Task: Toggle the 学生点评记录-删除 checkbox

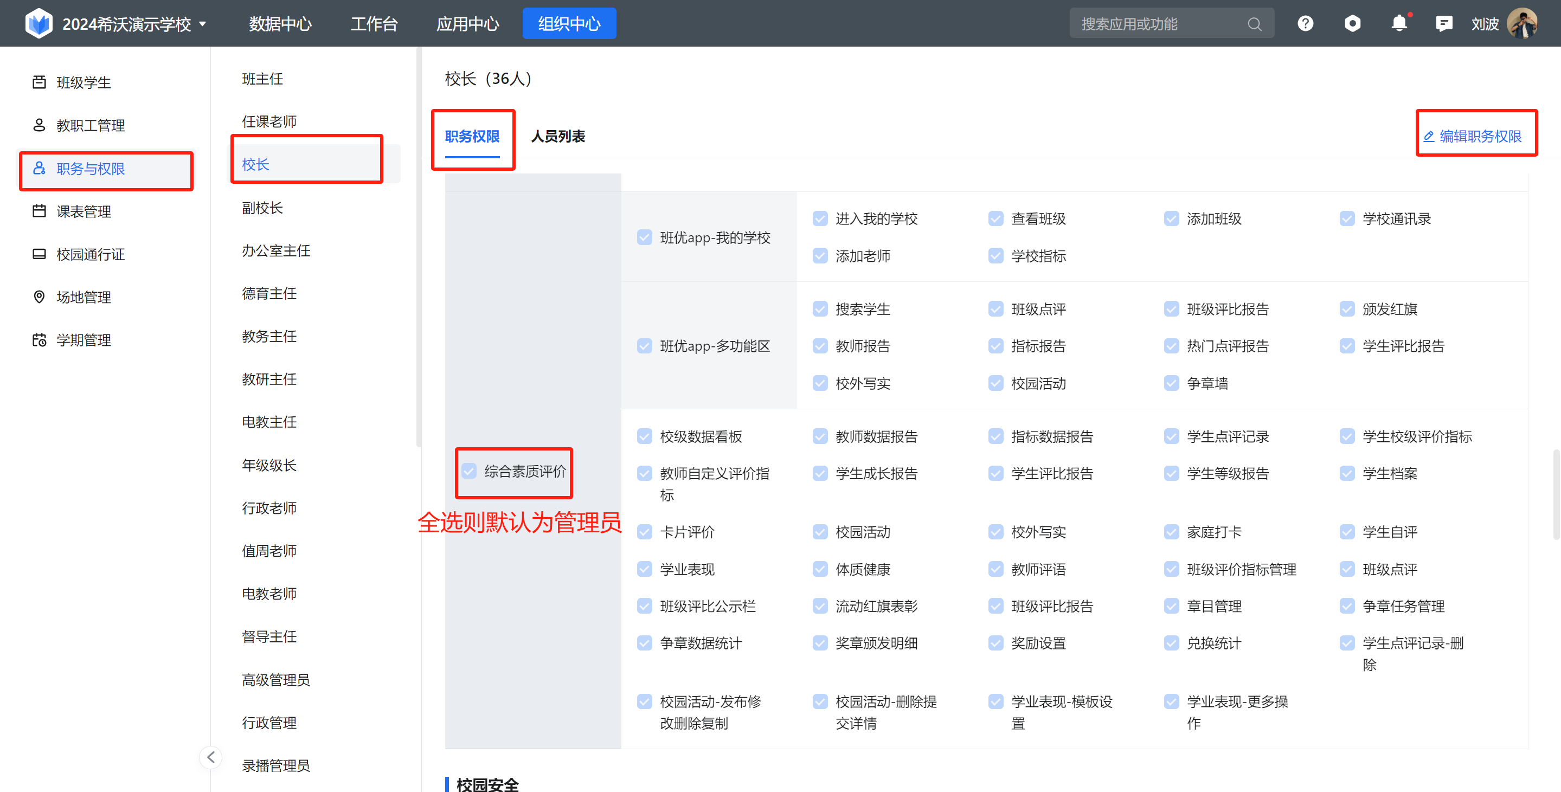Action: tap(1347, 643)
